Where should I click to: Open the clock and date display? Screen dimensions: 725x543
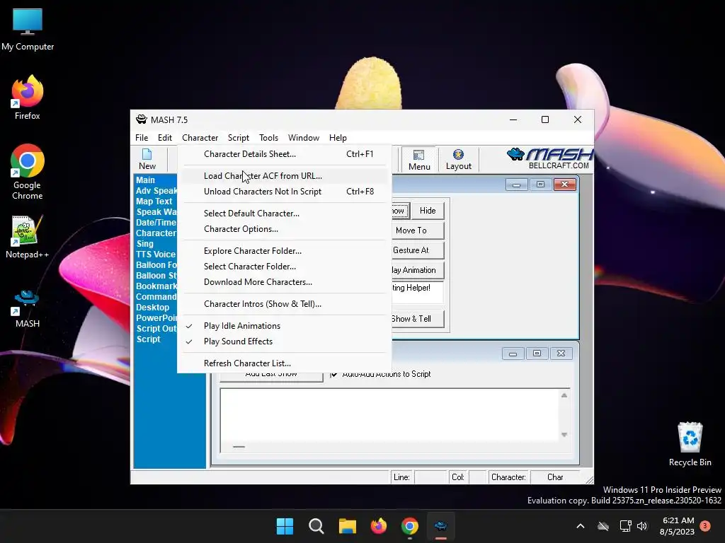(678, 526)
